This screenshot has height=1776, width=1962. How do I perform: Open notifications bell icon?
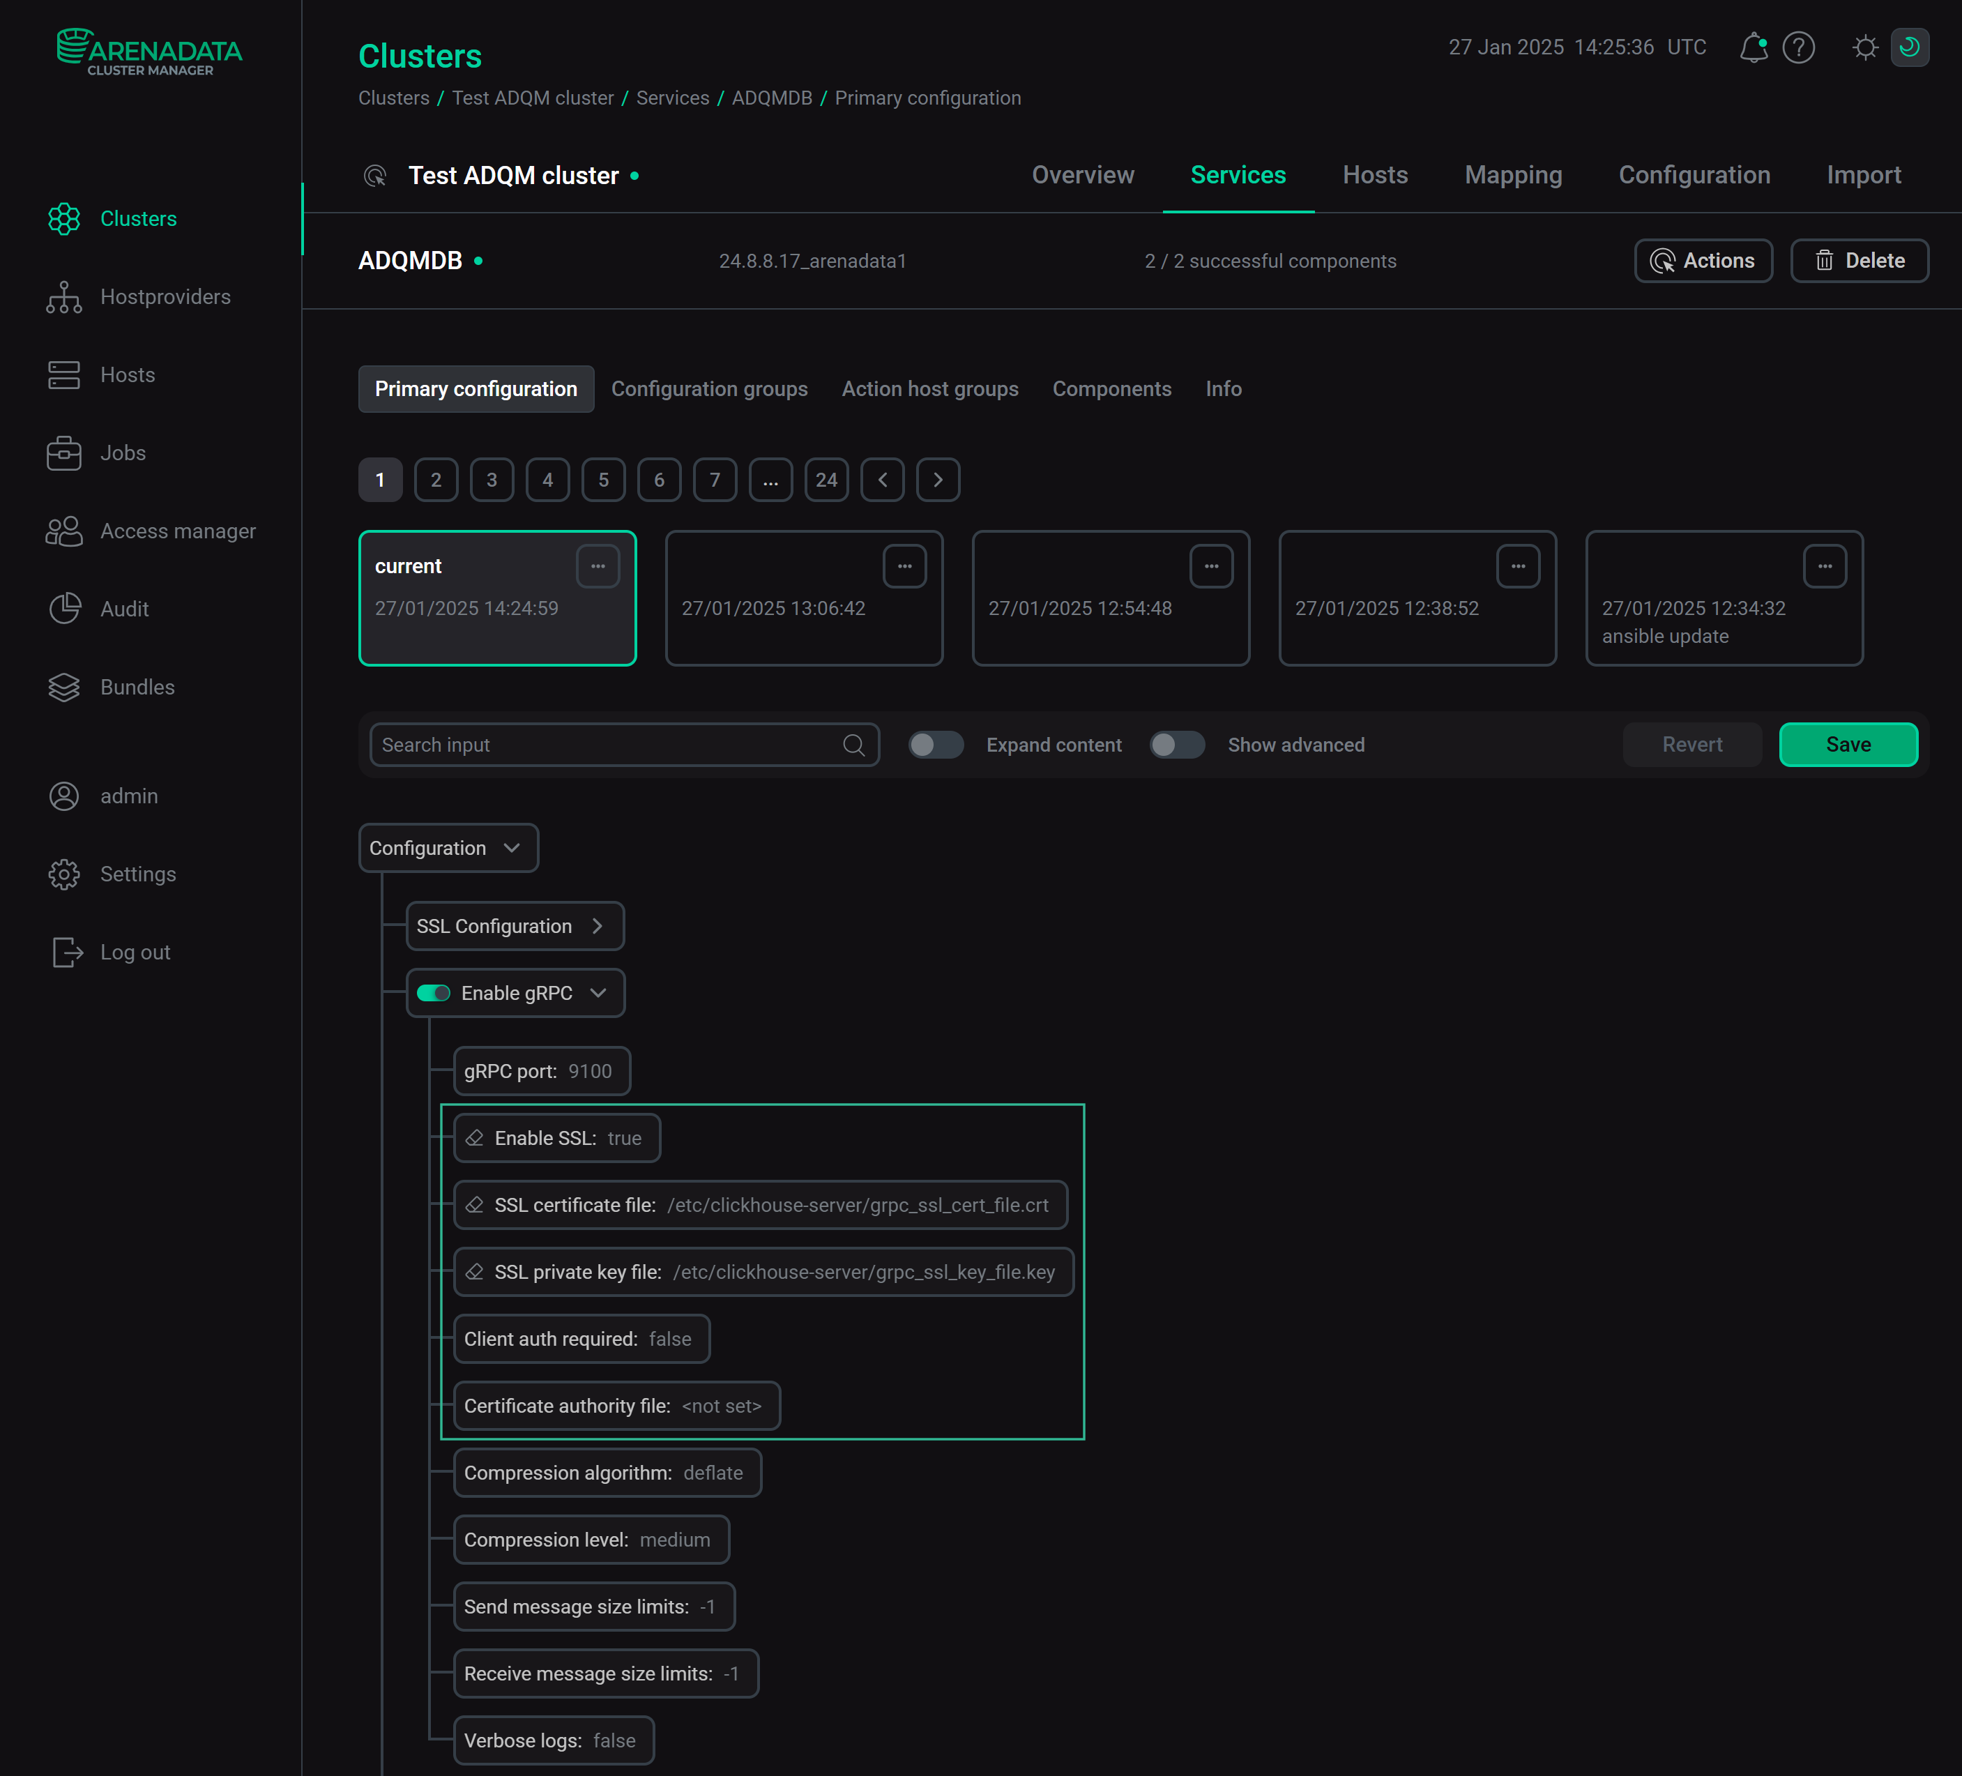(1754, 47)
